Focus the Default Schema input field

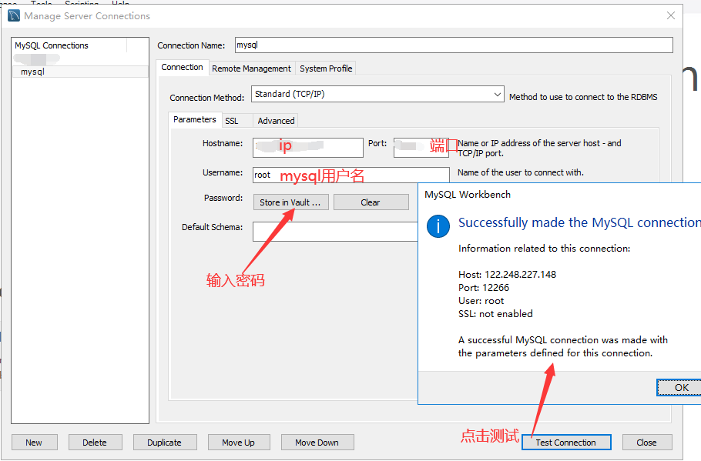coord(335,232)
